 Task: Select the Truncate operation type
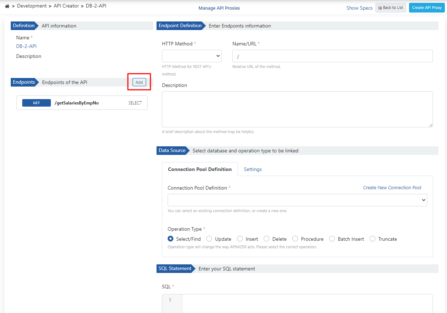tap(372, 239)
